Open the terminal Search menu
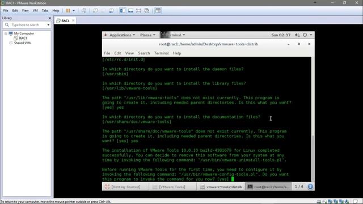Viewport: 363px width, 204px height. [143, 53]
